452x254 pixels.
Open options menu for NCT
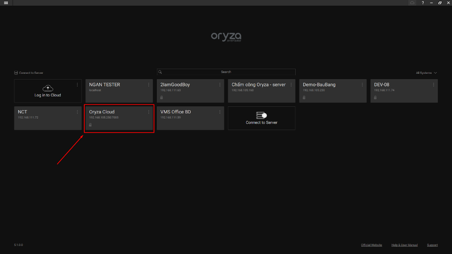(x=77, y=112)
